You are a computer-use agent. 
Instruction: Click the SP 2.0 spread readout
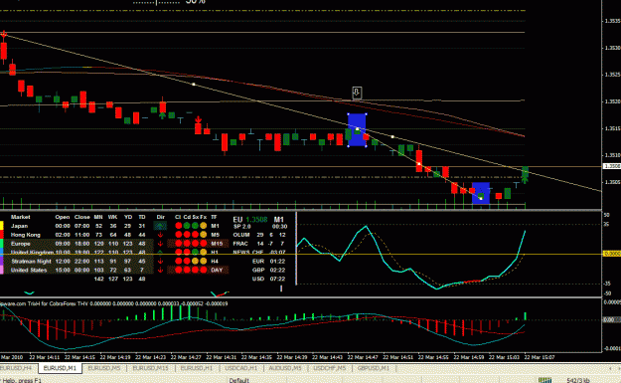pos(241,227)
